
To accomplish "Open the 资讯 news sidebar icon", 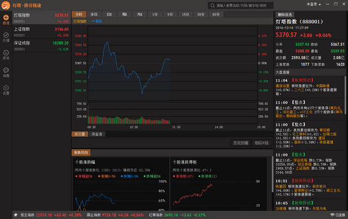I will [6, 54].
